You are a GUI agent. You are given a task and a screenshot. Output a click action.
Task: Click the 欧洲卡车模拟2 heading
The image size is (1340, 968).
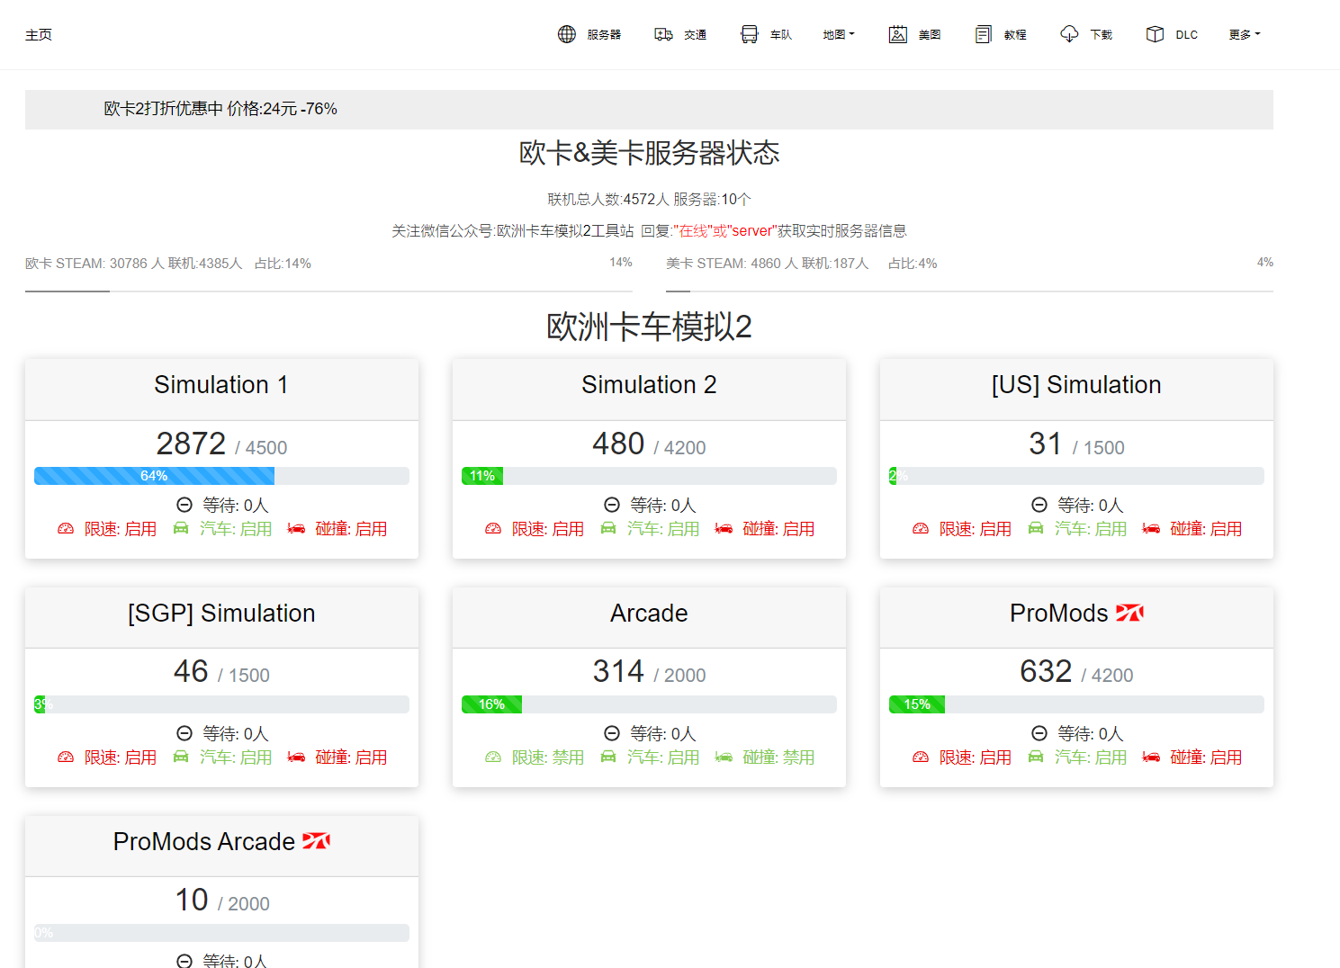click(649, 327)
